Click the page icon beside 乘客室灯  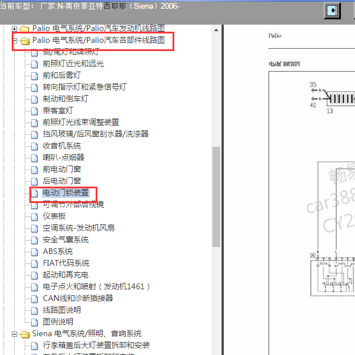point(35,111)
